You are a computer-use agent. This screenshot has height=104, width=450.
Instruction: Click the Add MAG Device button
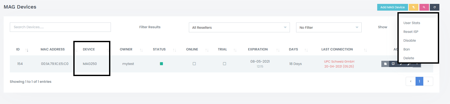(x=392, y=7)
